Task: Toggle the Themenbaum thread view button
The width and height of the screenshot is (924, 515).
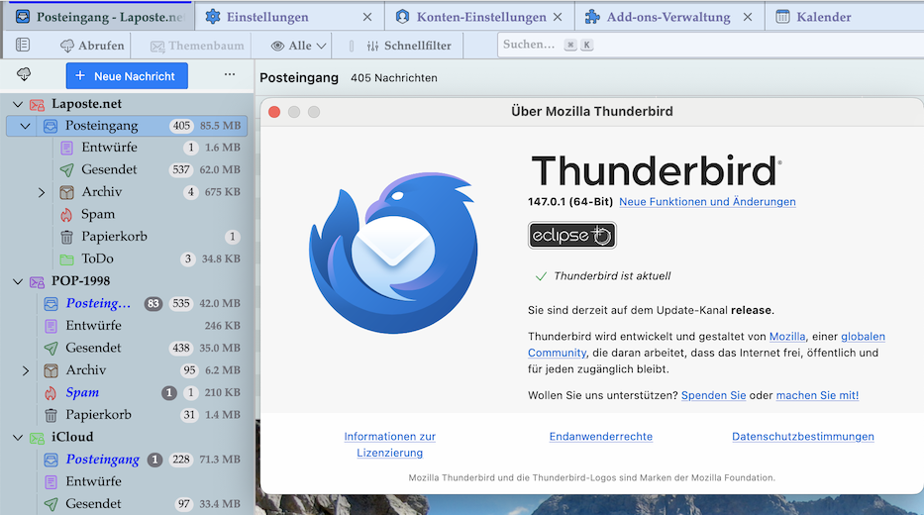Action: (x=197, y=46)
